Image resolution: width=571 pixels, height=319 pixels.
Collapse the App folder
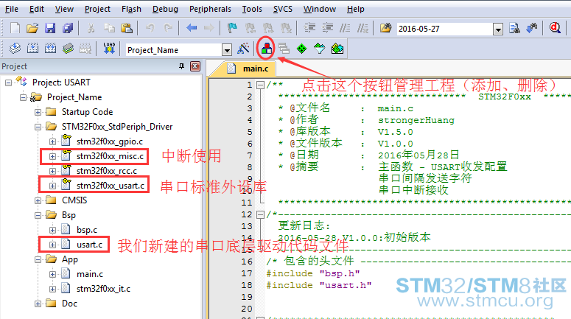(38, 259)
